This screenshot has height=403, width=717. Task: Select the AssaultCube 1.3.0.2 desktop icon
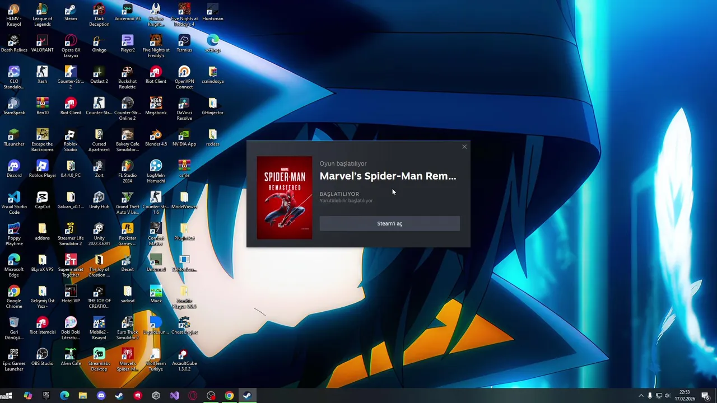(184, 360)
